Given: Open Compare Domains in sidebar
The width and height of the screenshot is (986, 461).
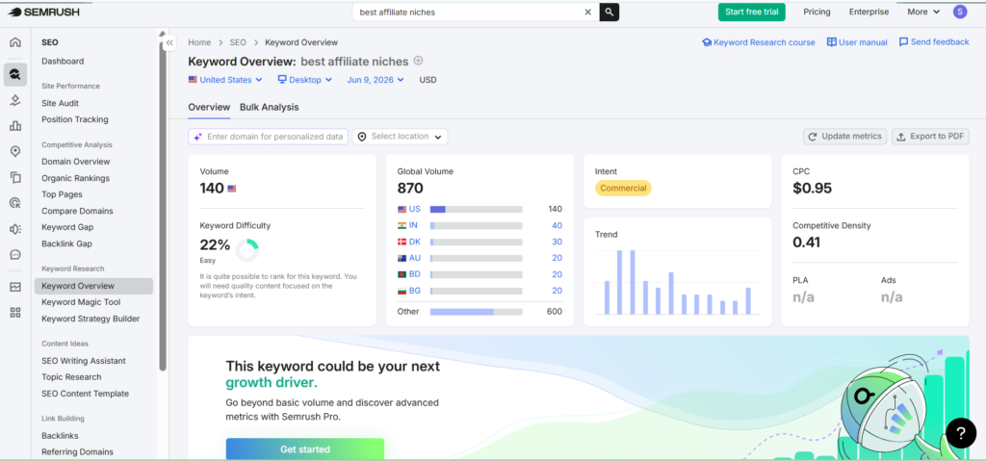Looking at the screenshot, I should pyautogui.click(x=77, y=211).
